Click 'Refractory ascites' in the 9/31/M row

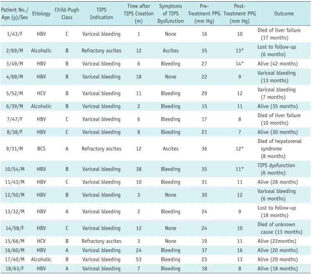point(101,149)
